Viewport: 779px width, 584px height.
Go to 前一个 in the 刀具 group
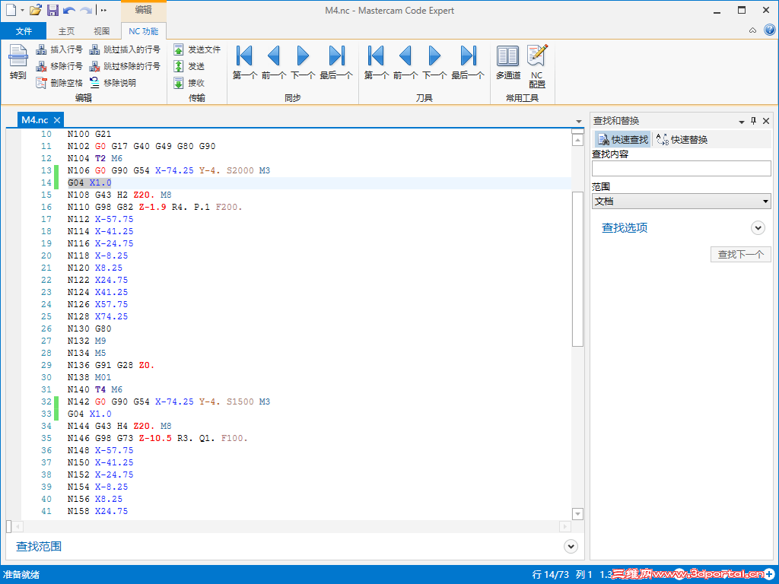tap(405, 62)
